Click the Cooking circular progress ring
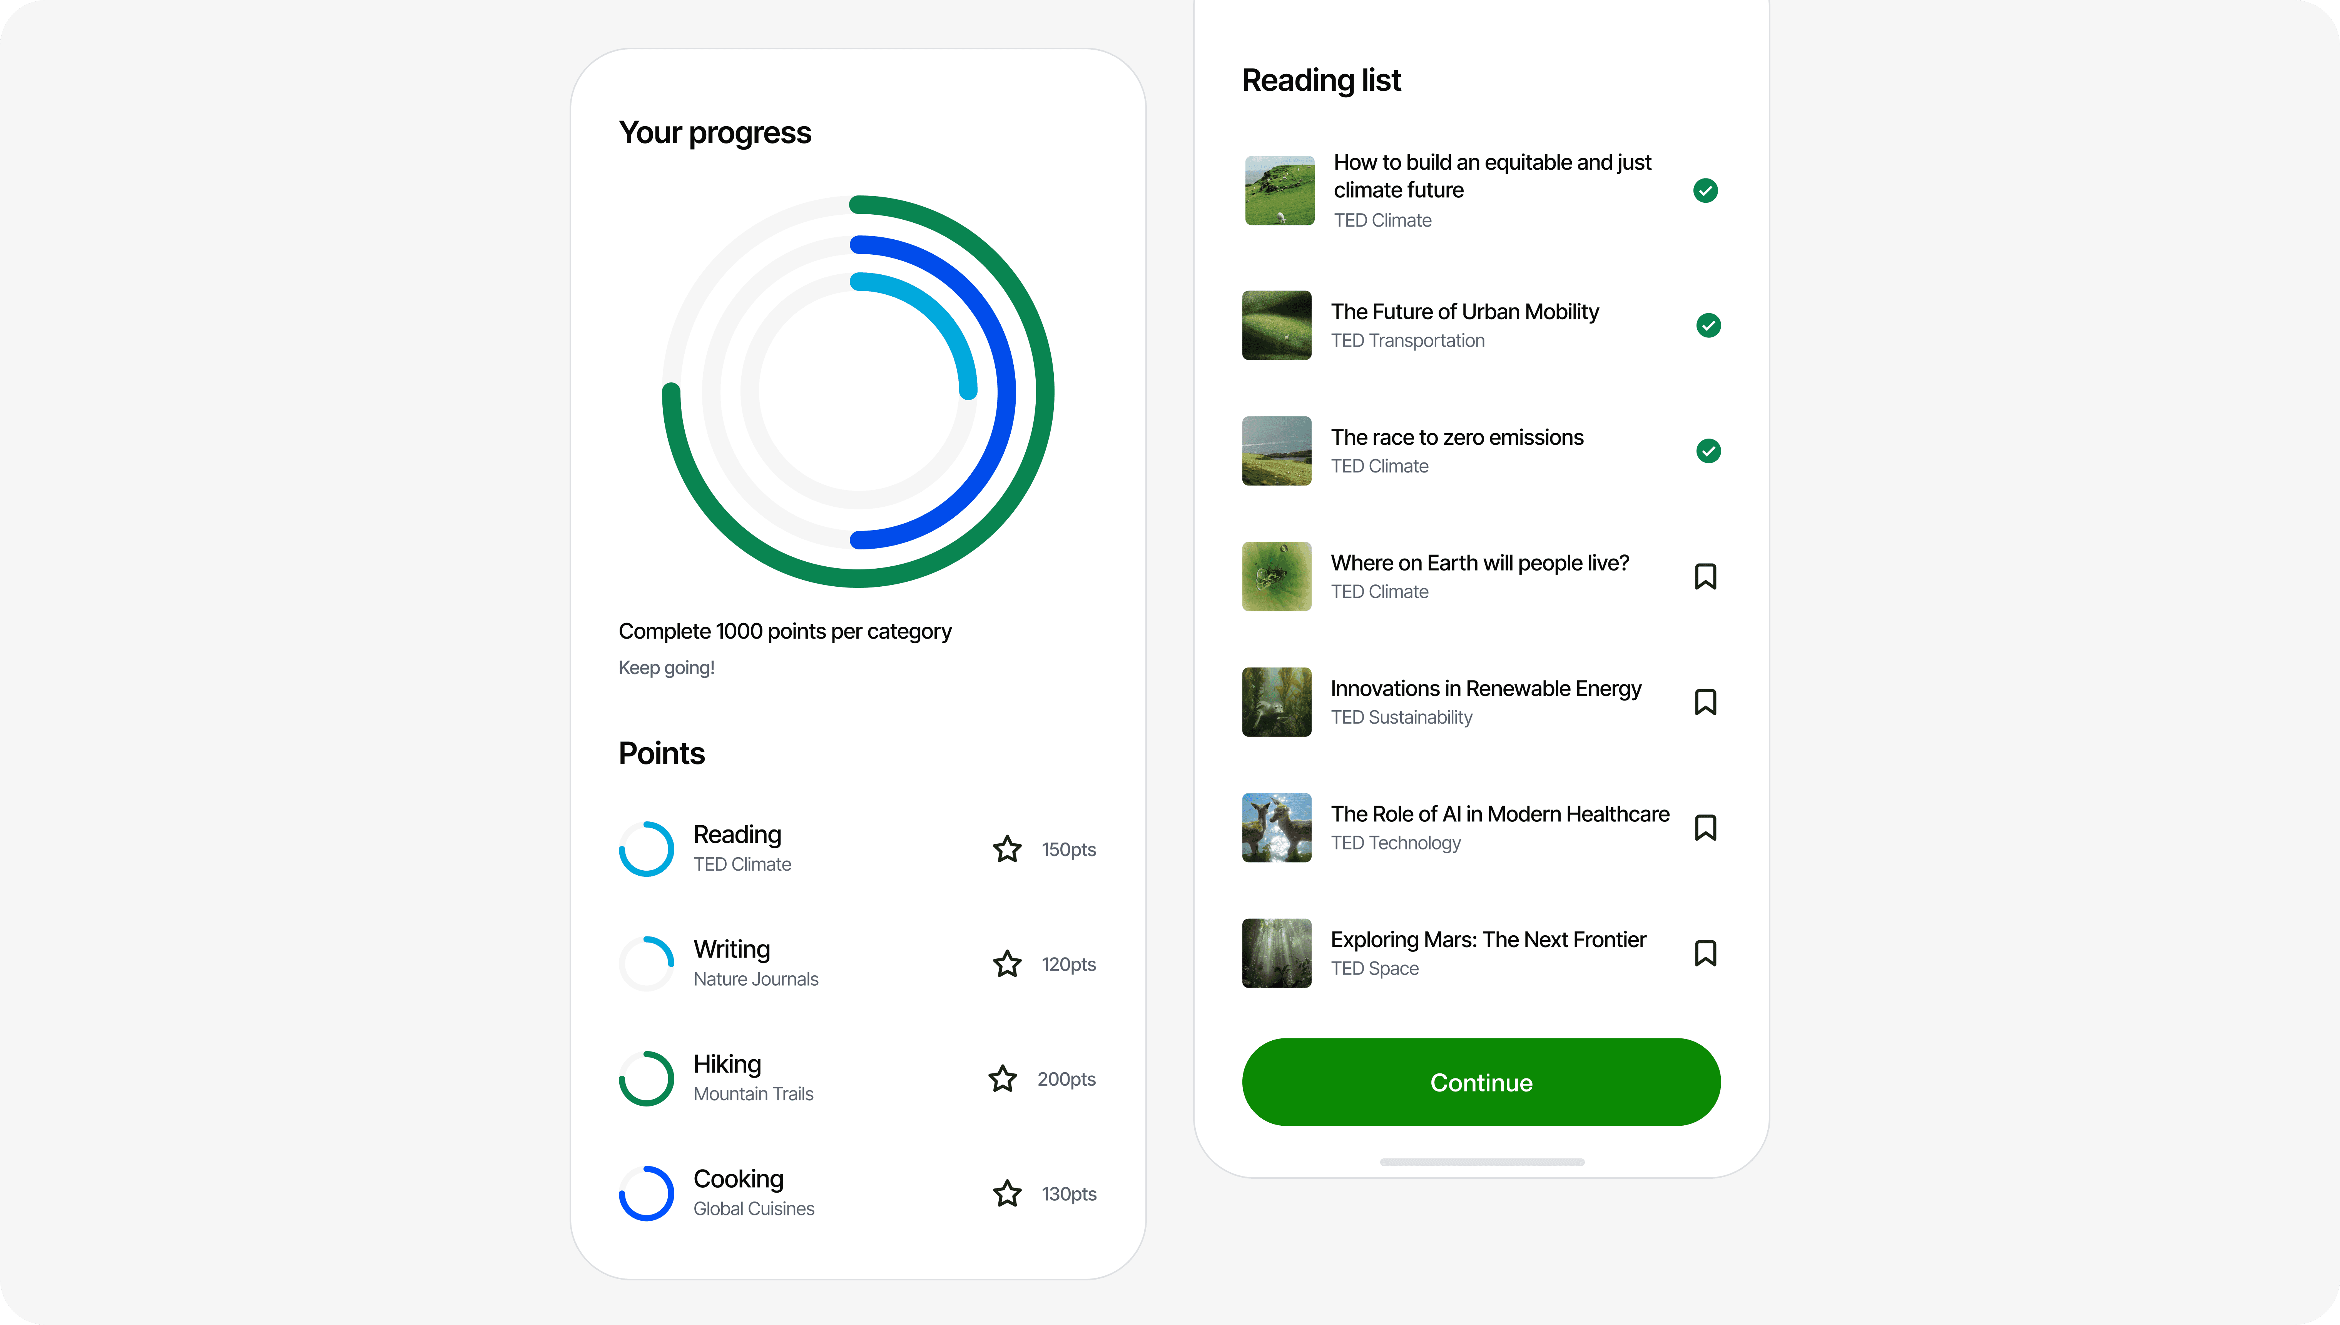Viewport: 2340px width, 1325px height. pos(646,1193)
